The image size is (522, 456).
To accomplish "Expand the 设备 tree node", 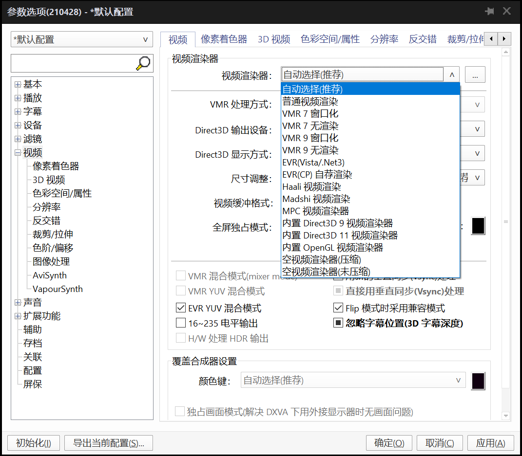I will [x=18, y=125].
